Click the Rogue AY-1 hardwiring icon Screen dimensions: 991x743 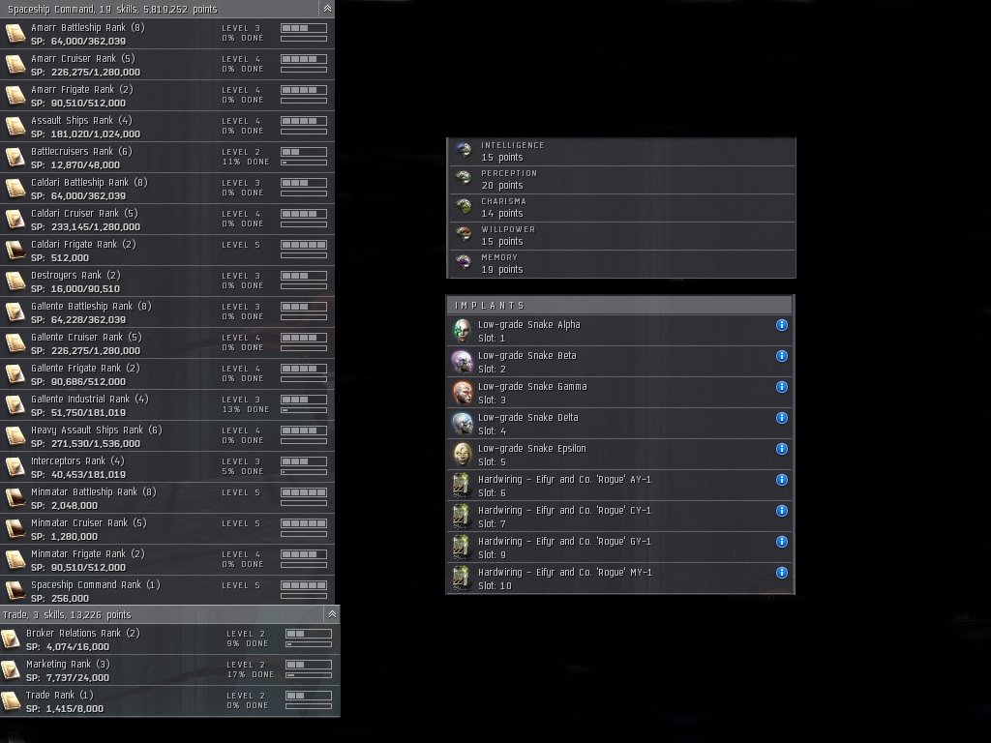pos(462,486)
